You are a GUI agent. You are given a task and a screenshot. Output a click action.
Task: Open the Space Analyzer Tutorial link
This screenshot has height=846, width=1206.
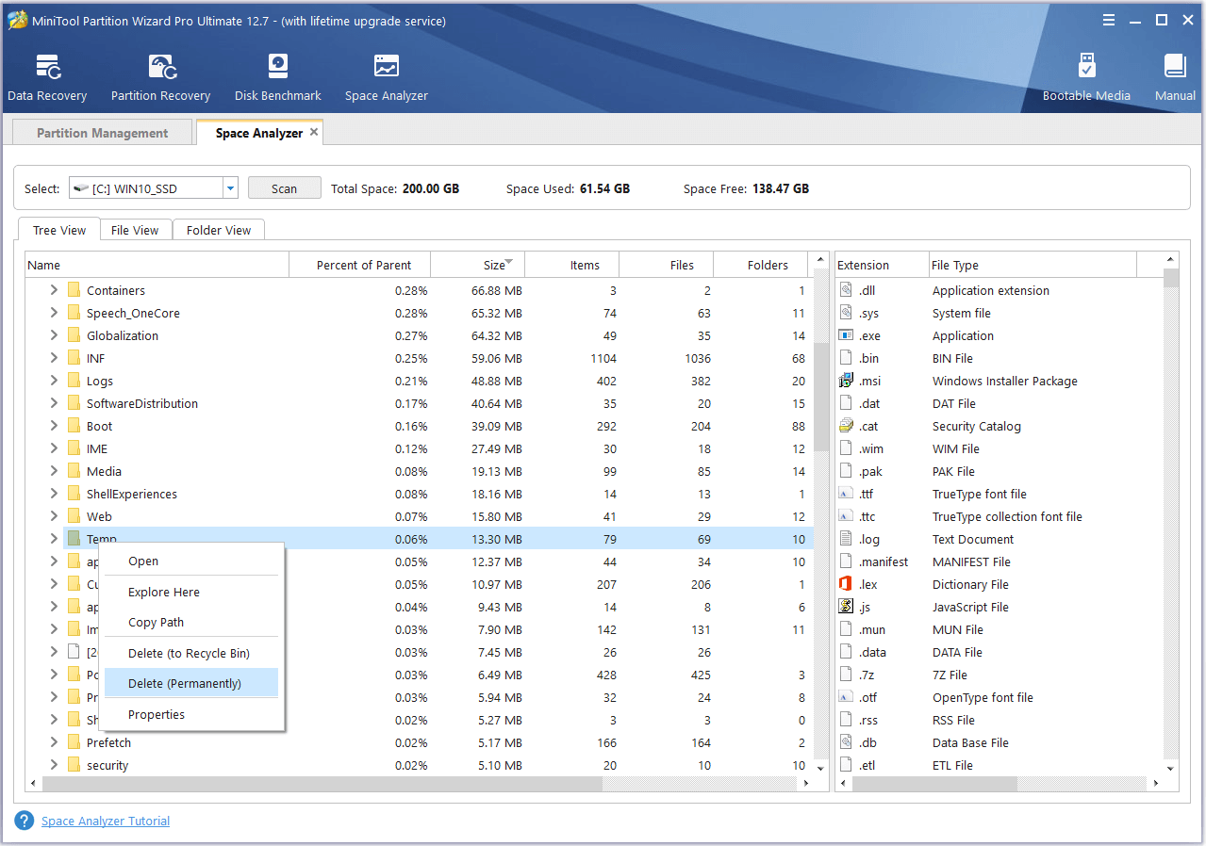point(106,822)
